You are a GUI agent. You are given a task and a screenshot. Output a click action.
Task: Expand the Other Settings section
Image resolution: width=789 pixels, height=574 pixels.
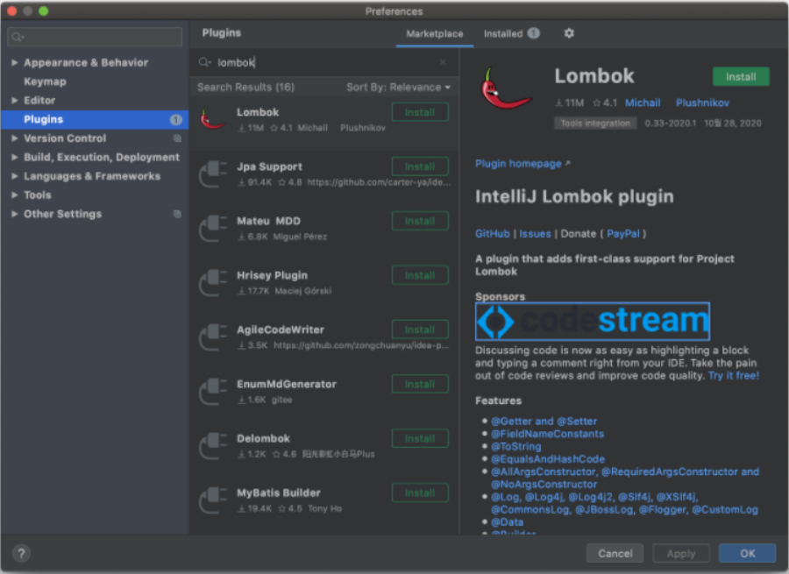[x=15, y=214]
